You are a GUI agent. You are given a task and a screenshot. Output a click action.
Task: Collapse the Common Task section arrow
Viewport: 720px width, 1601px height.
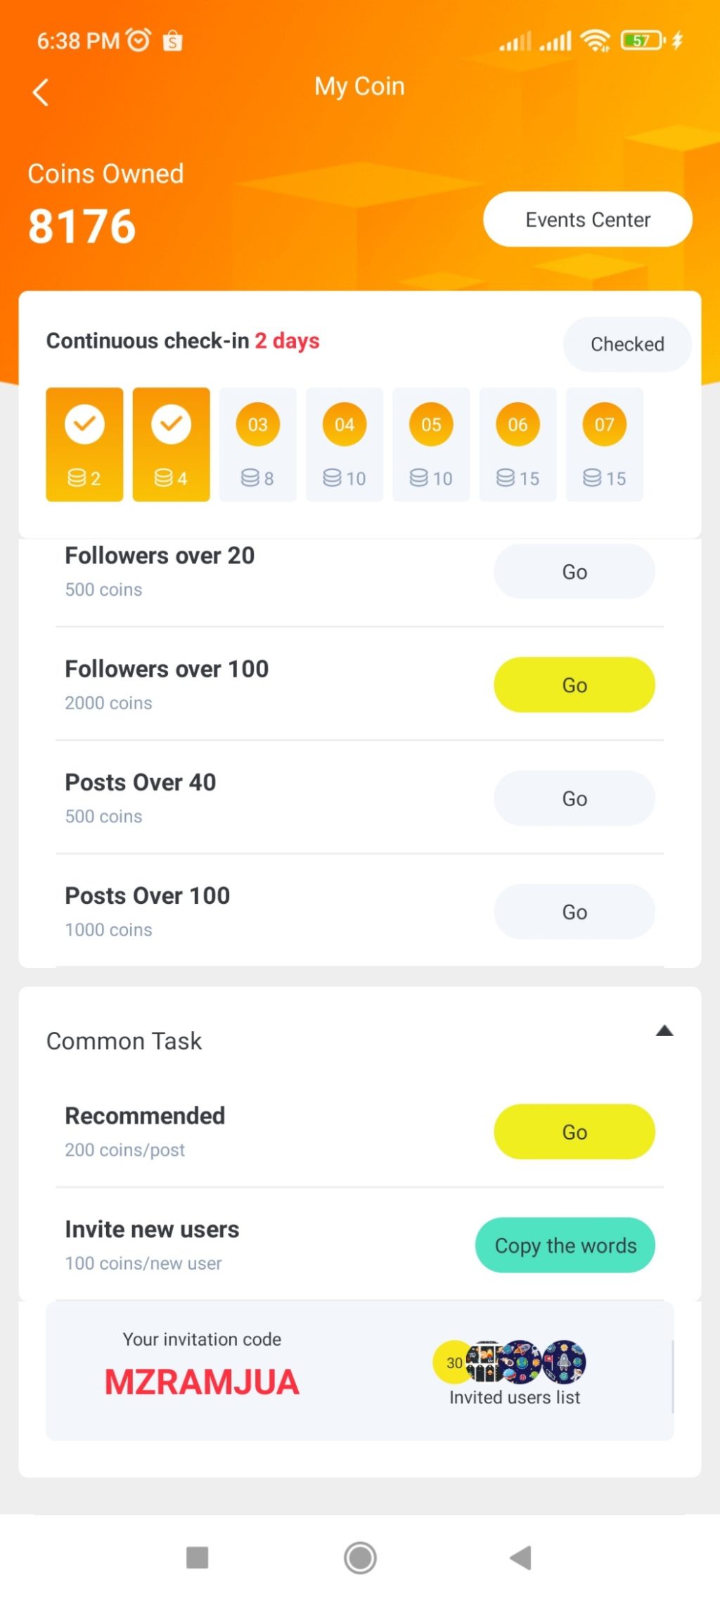[664, 1031]
